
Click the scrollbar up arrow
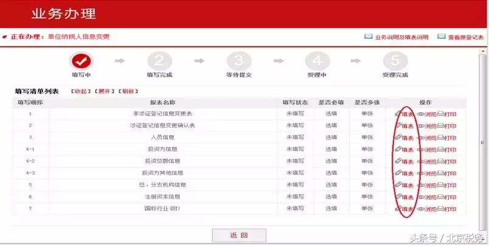483,51
